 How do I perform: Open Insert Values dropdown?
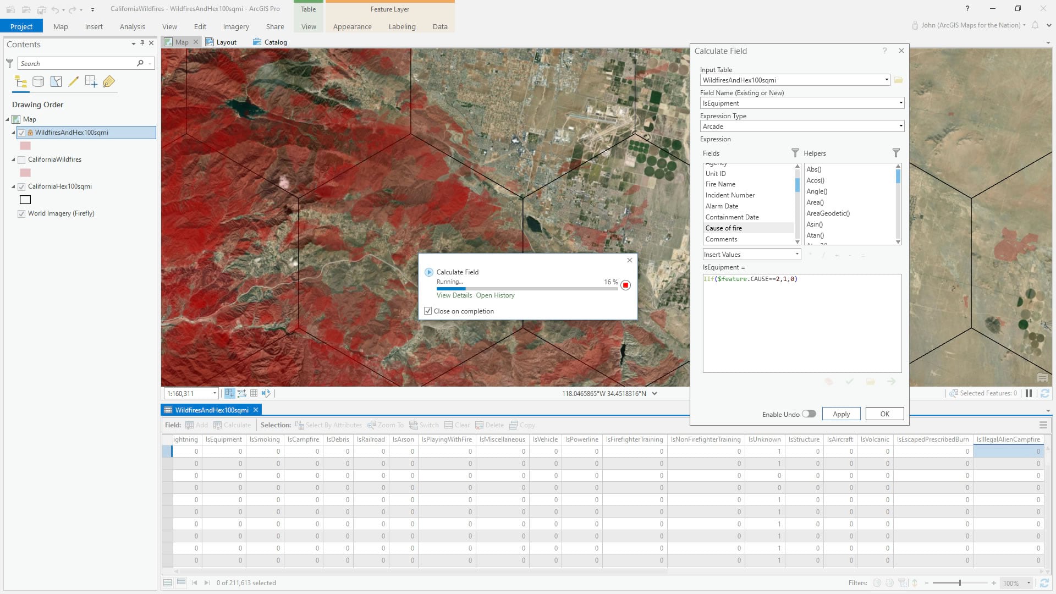[797, 254]
